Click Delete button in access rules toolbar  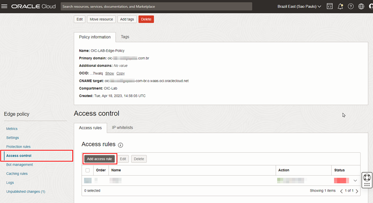[x=139, y=159]
